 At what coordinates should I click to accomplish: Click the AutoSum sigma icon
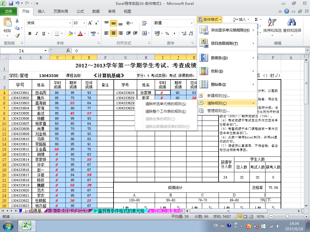coord(256,19)
